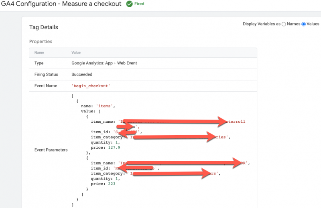This screenshot has height=208, width=321.
Task: Click the green Fired checkmark icon
Action: coord(129,4)
